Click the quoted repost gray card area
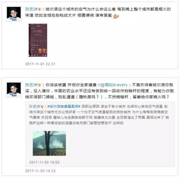Viewport: 180px width, 177px height. pyautogui.click(x=100, y=134)
